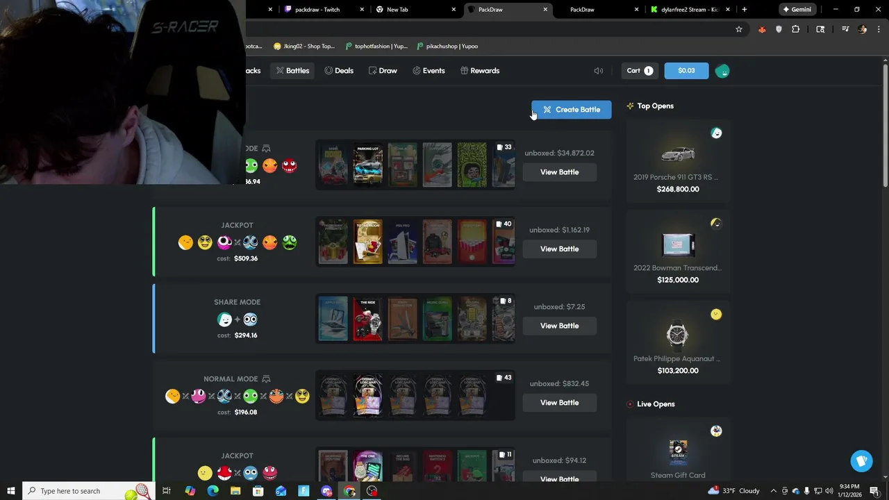The image size is (889, 500).
Task: Open the Windows Start menu
Action: (10, 491)
